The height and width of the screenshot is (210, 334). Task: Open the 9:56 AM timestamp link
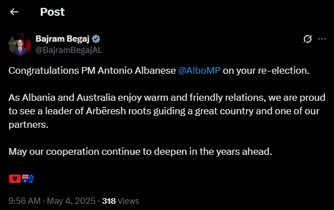pyautogui.click(x=24, y=201)
